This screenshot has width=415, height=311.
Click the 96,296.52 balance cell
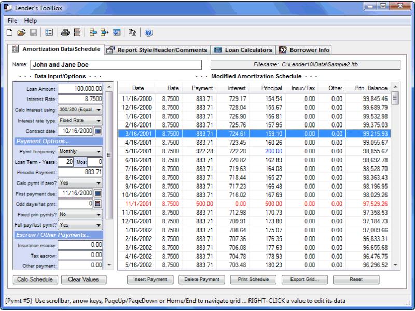point(375,265)
